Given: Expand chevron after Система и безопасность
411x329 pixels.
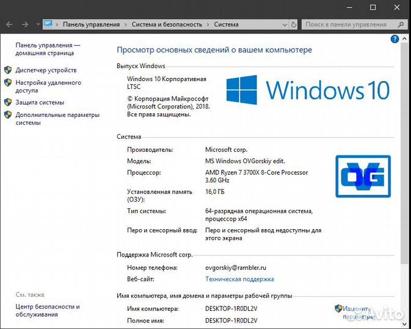Looking at the screenshot, I should (208, 24).
